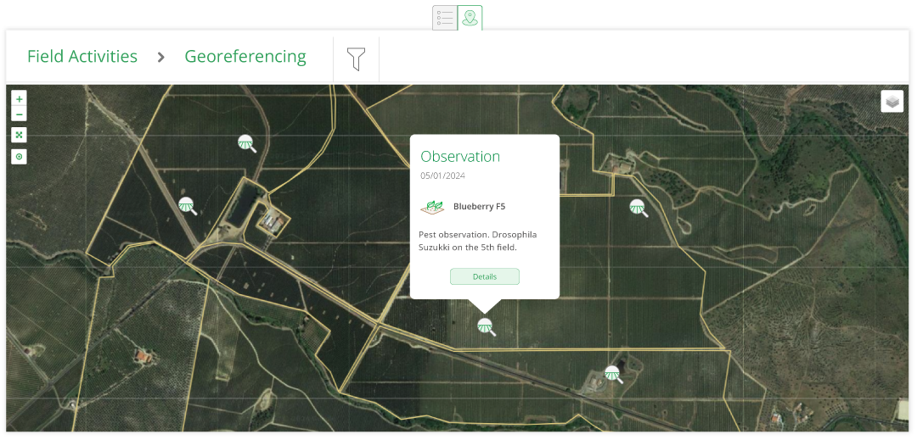The image size is (917, 440).
Task: Select the observation marker under the popup pointer
Action: click(x=486, y=326)
